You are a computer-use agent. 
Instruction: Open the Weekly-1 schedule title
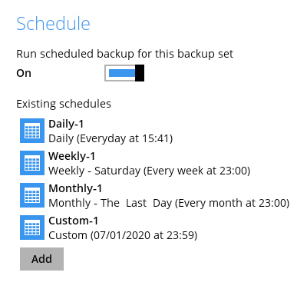click(72, 156)
